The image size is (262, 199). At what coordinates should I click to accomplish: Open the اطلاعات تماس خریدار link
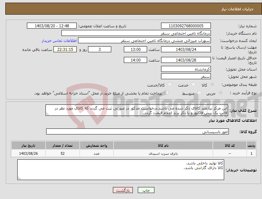pos(59,41)
